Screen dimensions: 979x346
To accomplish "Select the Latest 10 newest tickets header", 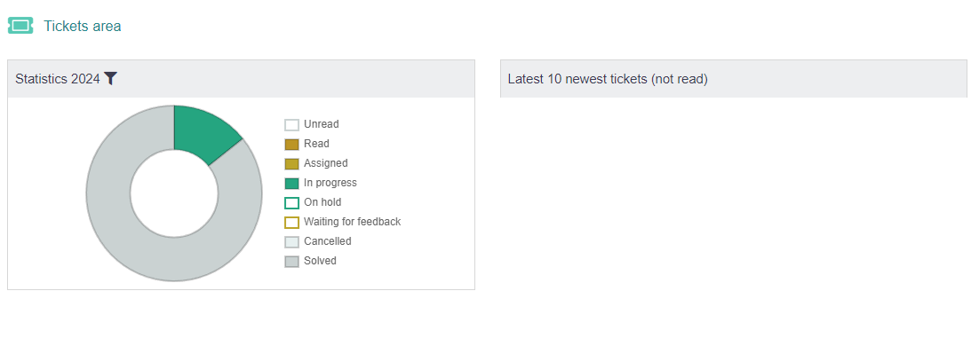I will click(x=734, y=79).
